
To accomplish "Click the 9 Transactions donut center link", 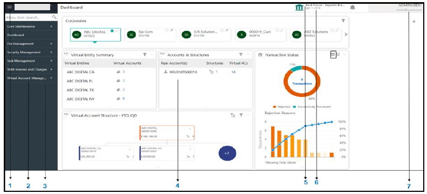I will 302,81.
